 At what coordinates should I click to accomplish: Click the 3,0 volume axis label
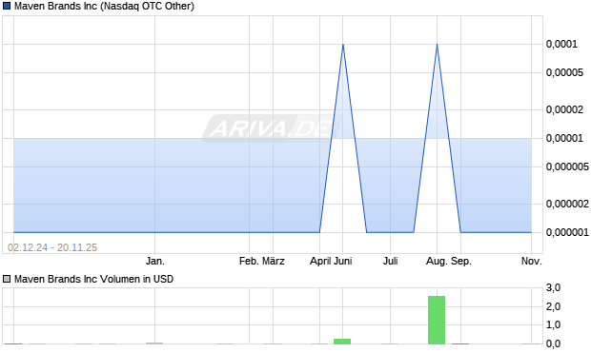553,288
